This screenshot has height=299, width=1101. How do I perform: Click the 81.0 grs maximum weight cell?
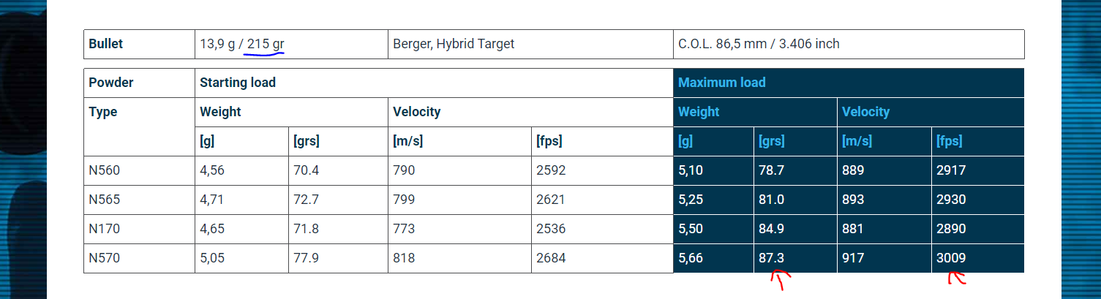(771, 200)
